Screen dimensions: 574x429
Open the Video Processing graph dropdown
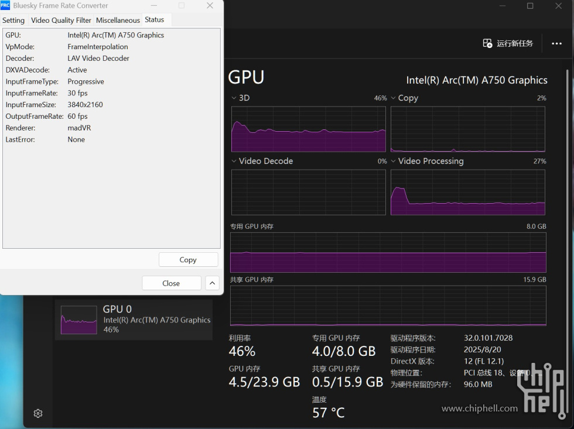394,161
